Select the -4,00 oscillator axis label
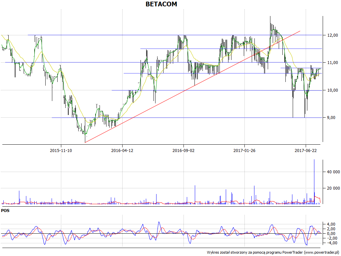 click(332, 243)
